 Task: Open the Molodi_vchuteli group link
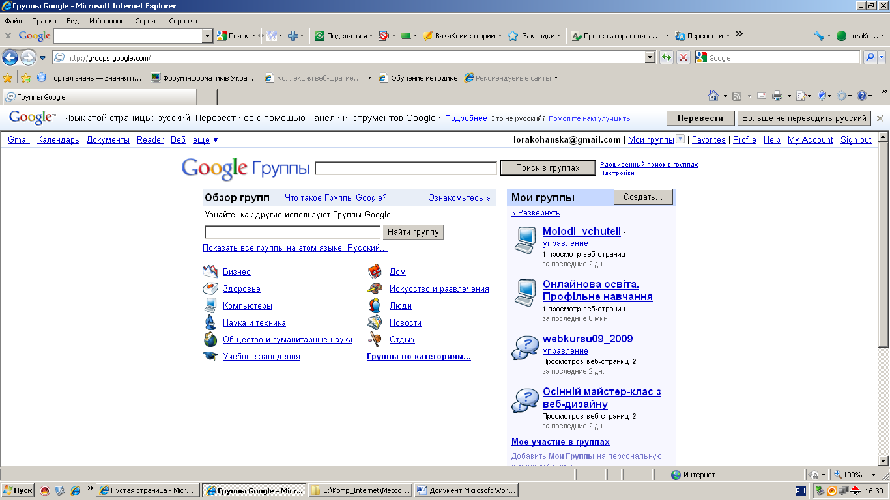pos(582,232)
